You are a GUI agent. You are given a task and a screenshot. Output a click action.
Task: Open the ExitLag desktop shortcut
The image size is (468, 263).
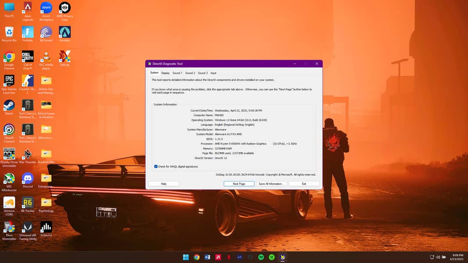(x=65, y=58)
